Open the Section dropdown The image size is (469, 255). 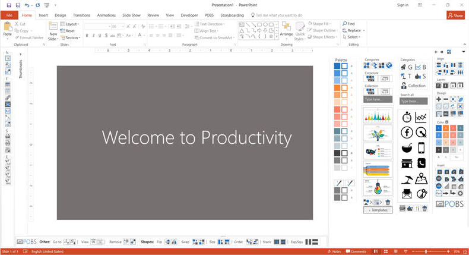click(x=71, y=38)
